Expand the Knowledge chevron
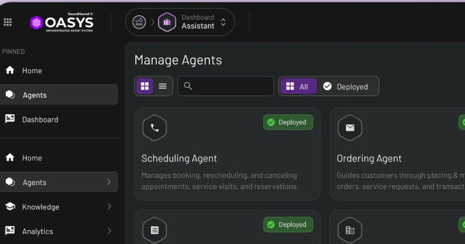The height and width of the screenshot is (244, 465). (x=109, y=206)
